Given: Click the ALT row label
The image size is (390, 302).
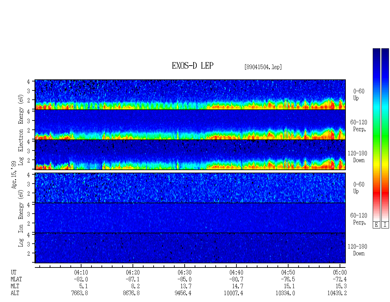Looking at the screenshot, I should coord(15,293).
